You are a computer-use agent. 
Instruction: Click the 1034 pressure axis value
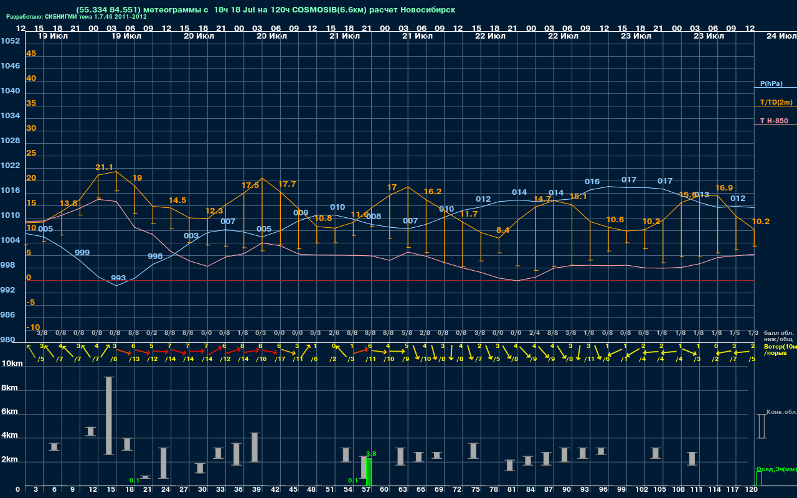(x=10, y=116)
